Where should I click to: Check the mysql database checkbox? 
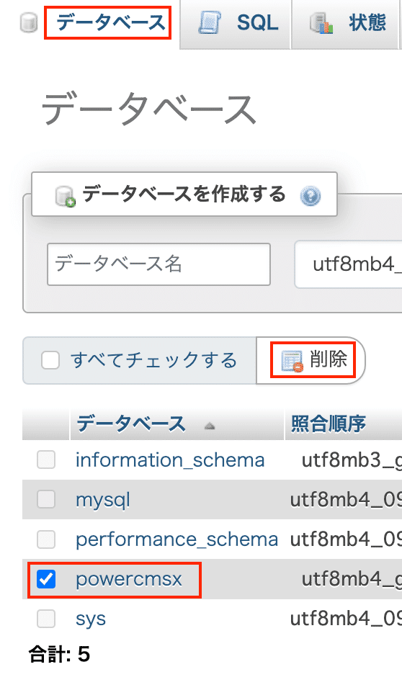tap(46, 499)
